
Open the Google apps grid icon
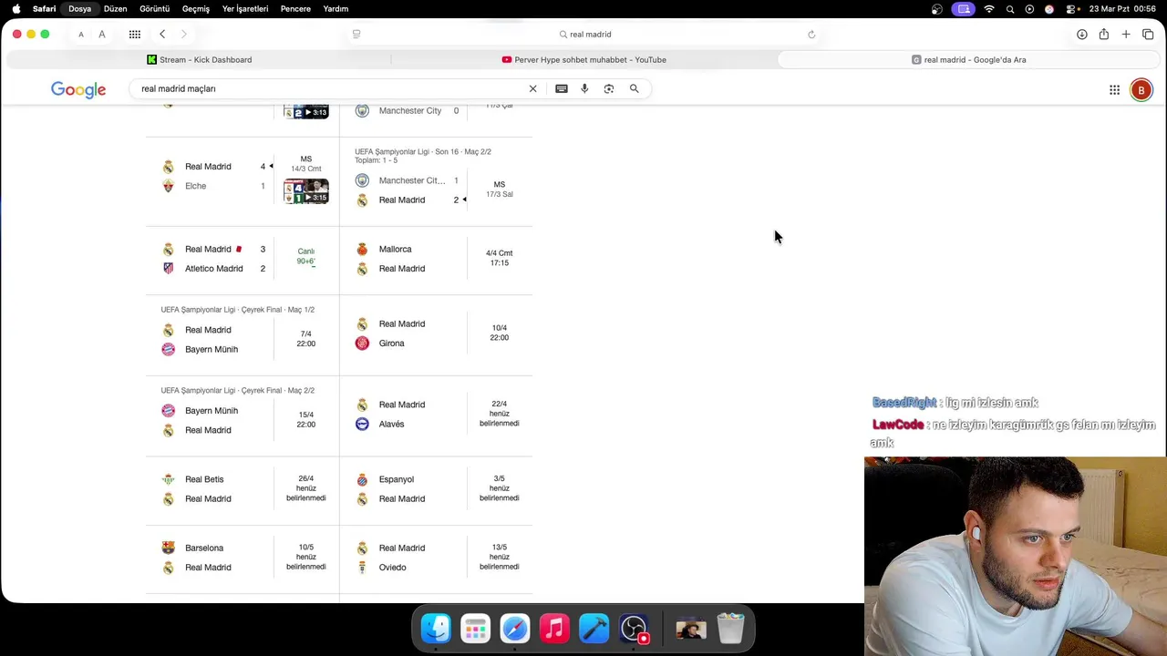point(1114,89)
